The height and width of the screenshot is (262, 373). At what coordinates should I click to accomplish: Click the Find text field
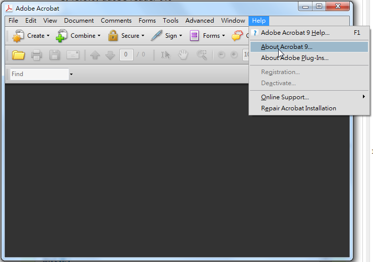coord(39,74)
